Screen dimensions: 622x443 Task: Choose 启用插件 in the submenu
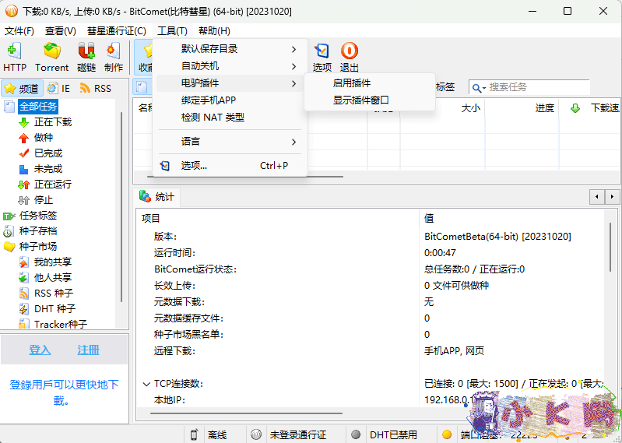352,83
